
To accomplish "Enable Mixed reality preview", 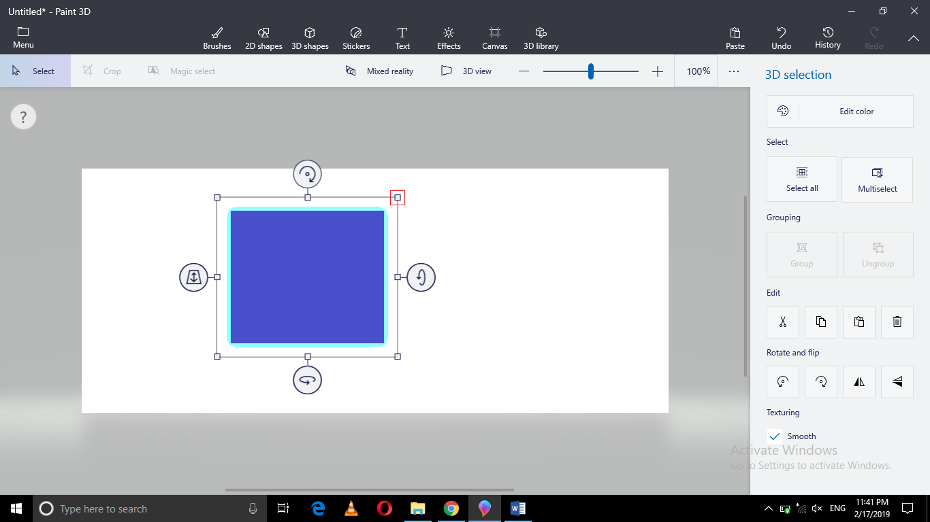I will coord(379,71).
